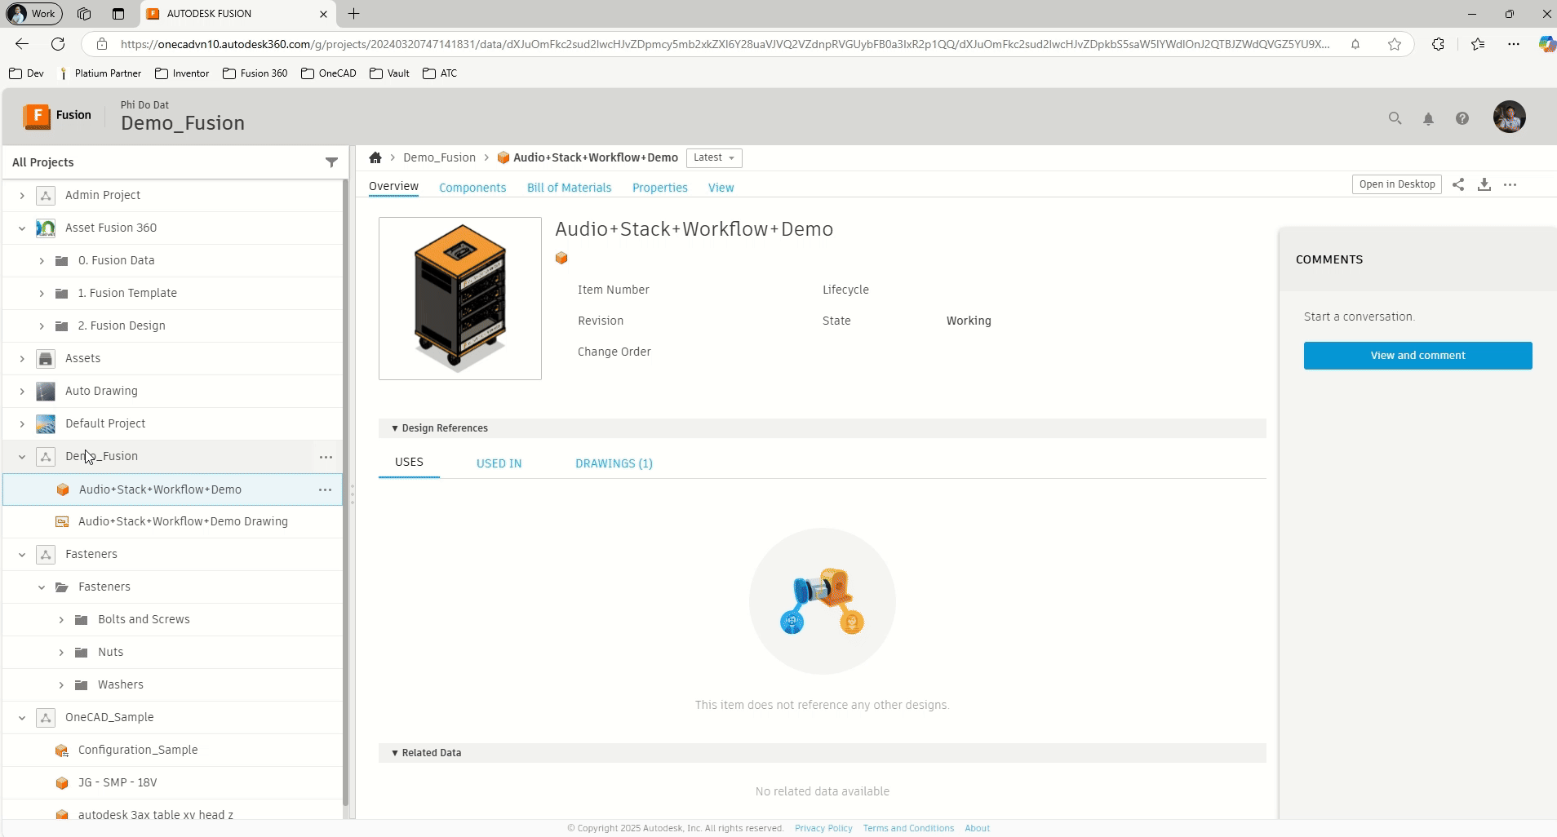
Task: Click the Configuration_Sample design icon
Action: pos(61,750)
